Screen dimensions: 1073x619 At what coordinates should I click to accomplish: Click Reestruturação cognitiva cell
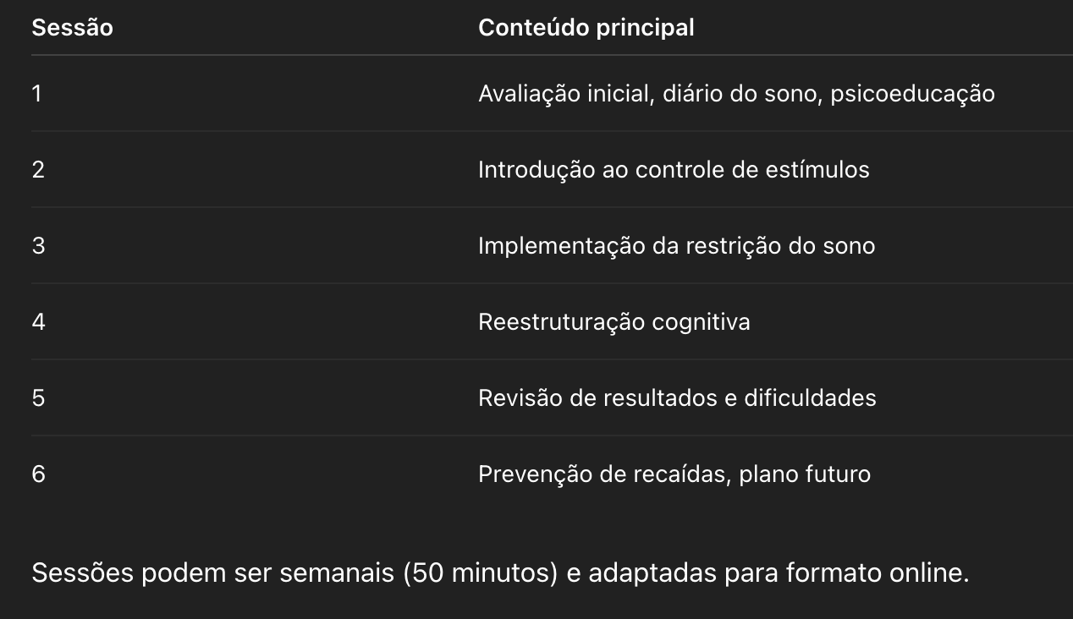[x=614, y=322]
